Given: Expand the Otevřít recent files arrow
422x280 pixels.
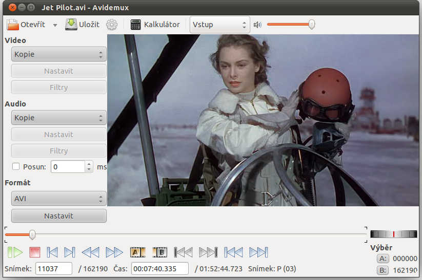Looking at the screenshot, I should [55, 25].
